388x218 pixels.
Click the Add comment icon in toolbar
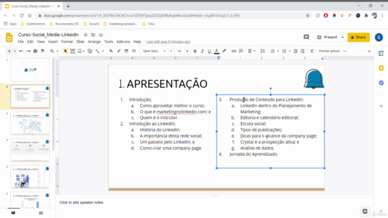(241, 51)
